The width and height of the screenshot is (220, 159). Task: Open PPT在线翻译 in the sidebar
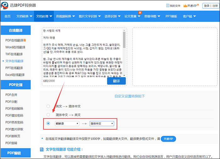tap(14, 68)
